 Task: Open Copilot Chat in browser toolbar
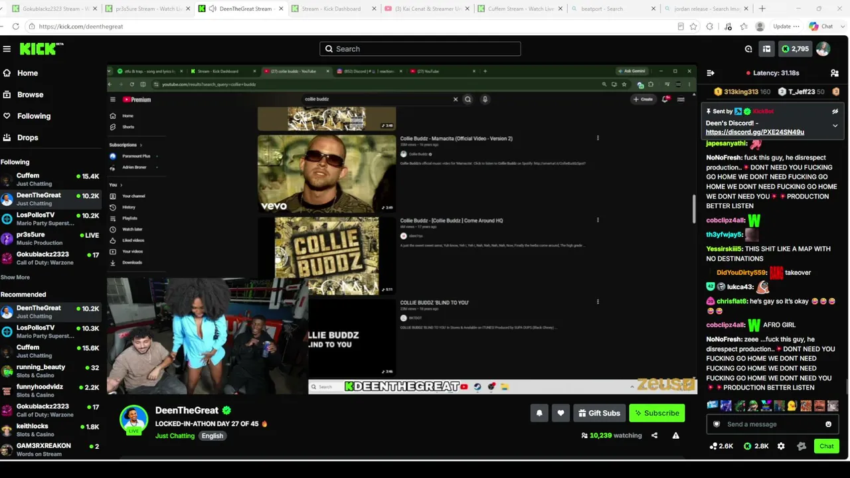point(821,27)
